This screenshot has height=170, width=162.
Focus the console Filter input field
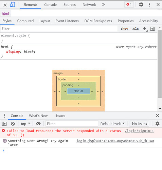click(x=72, y=124)
